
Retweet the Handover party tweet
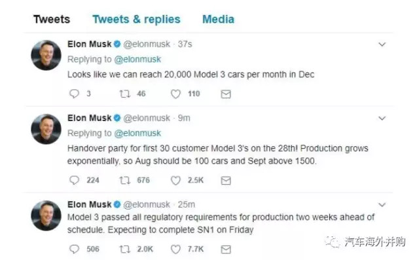click(x=125, y=180)
